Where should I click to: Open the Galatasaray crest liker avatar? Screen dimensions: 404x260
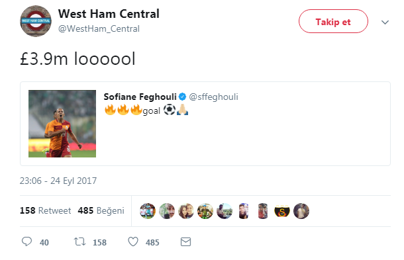pos(282,211)
